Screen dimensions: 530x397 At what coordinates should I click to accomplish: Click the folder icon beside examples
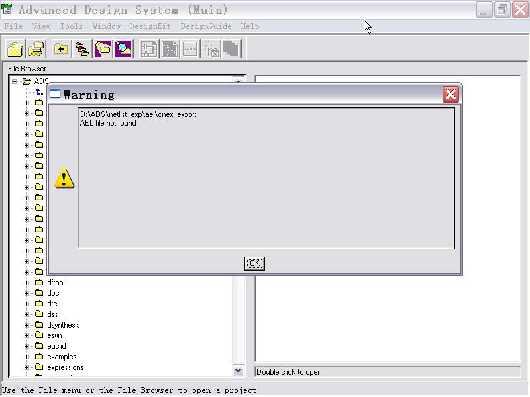point(39,356)
